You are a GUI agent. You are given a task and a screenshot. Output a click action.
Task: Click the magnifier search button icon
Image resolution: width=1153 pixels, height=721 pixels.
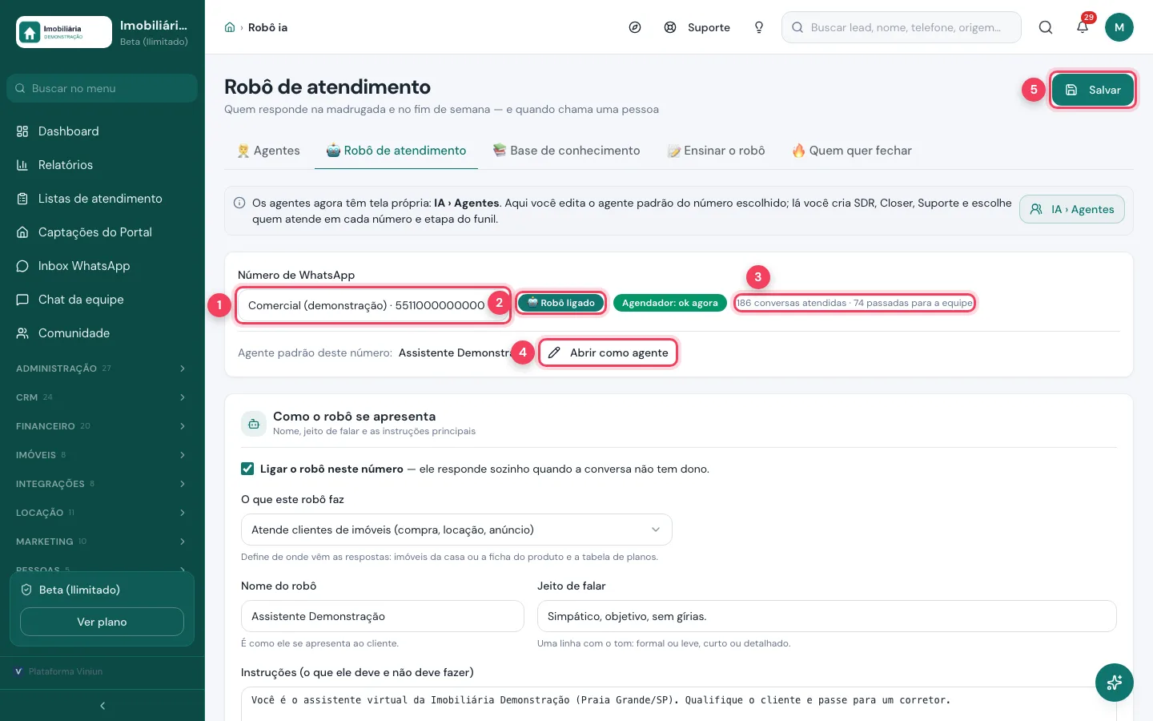pos(1046,27)
